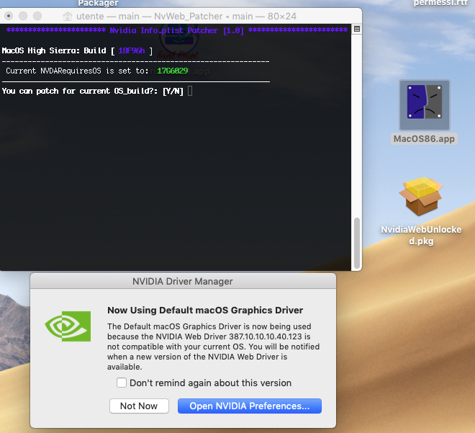Click the 'MacOS High Sierra: Build' text
475x433 pixels.
point(54,50)
